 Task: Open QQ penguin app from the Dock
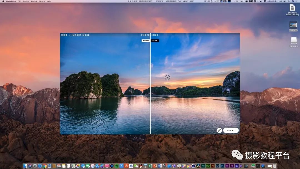141,166
